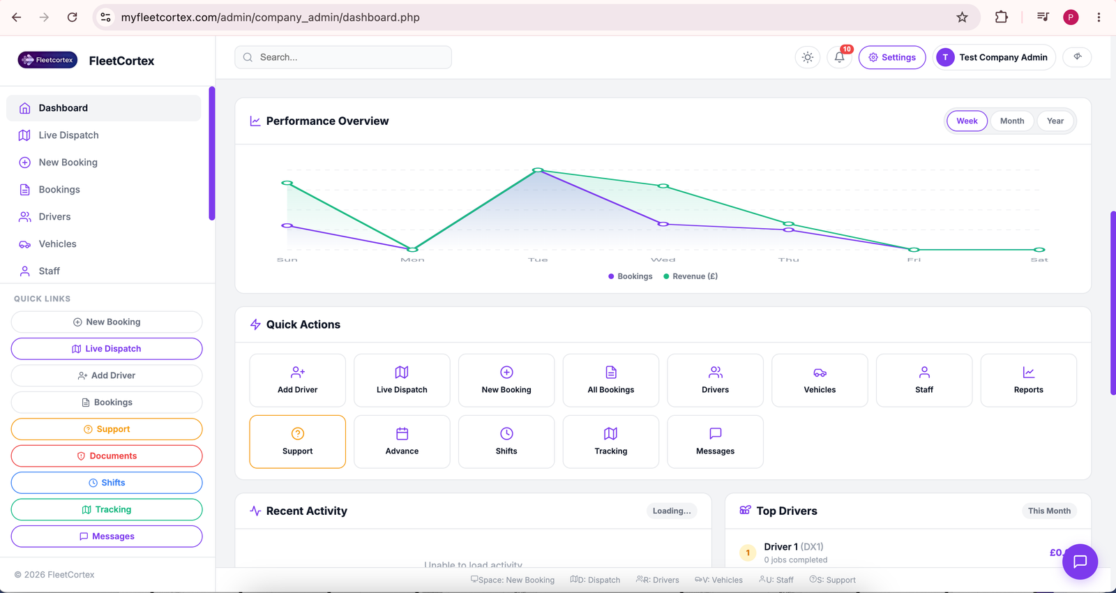Click the Add Driver quick link button

point(107,375)
